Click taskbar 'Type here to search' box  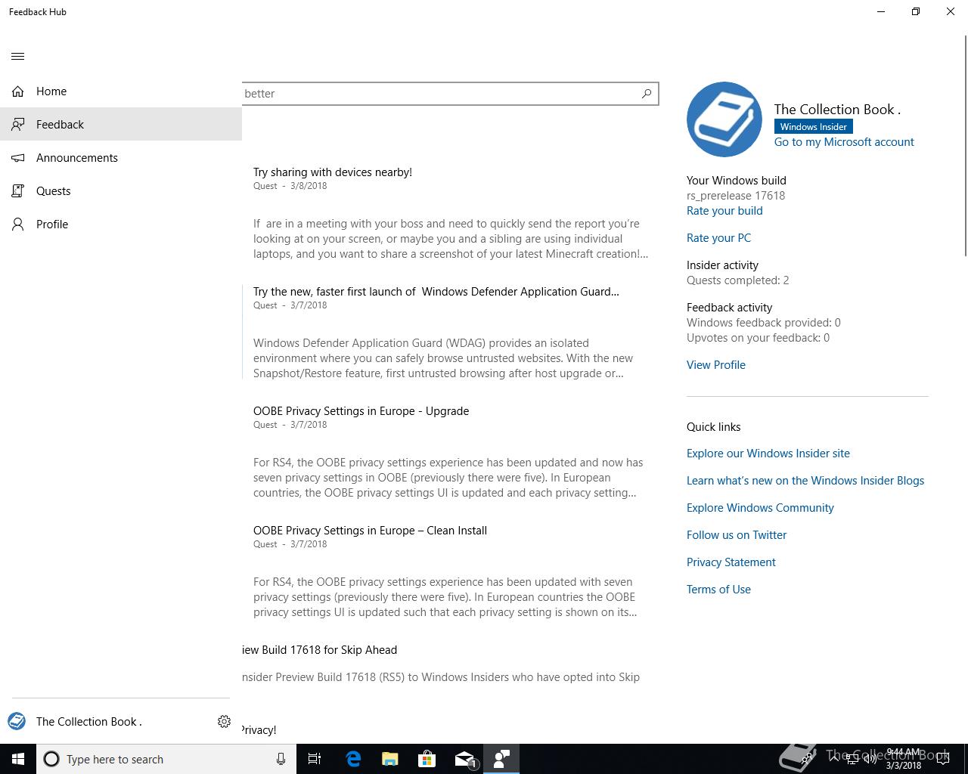[x=166, y=759]
